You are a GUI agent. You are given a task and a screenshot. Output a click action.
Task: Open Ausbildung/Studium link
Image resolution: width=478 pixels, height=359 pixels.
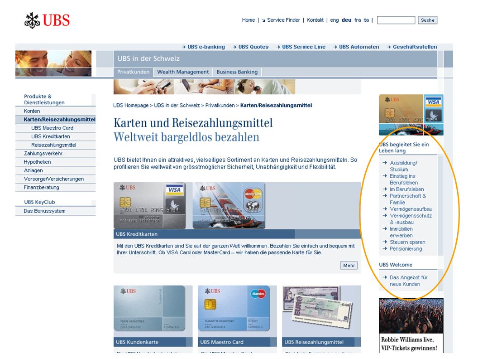pyautogui.click(x=403, y=166)
